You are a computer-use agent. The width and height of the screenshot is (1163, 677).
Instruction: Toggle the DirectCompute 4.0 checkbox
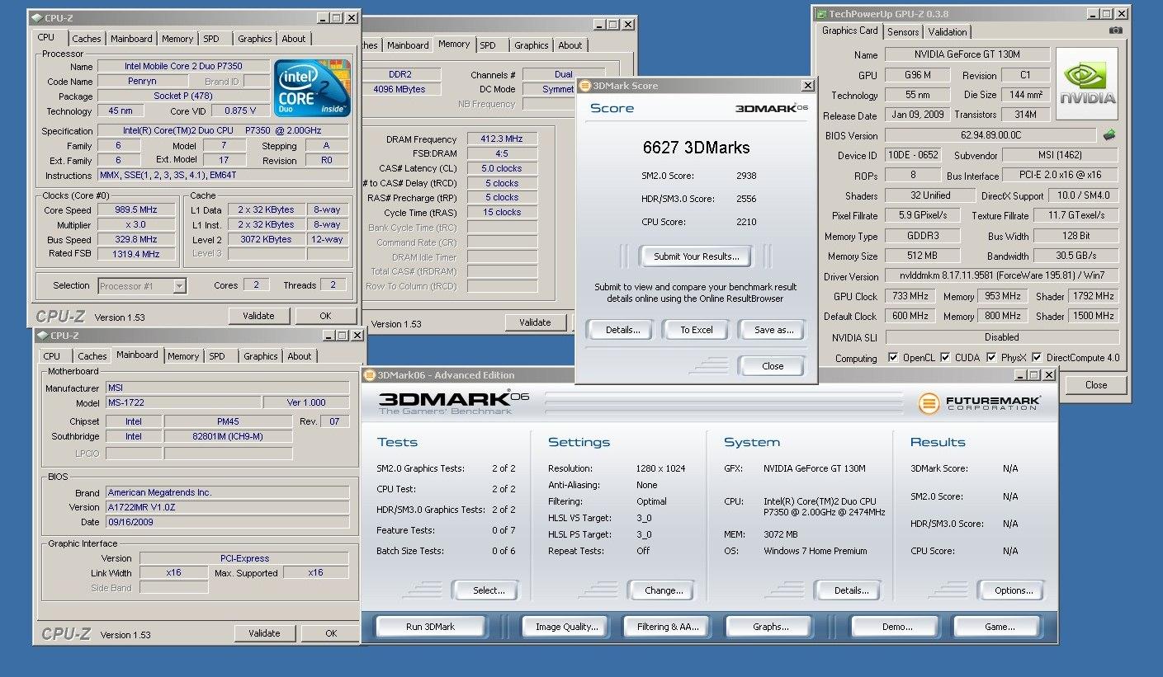1037,358
